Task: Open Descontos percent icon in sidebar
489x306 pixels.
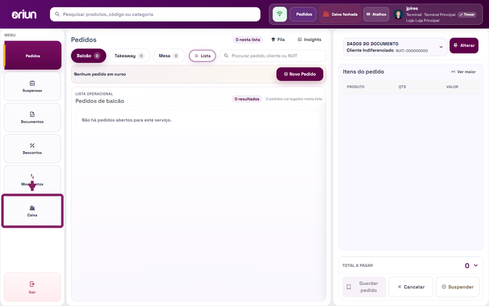Action: 32,146
